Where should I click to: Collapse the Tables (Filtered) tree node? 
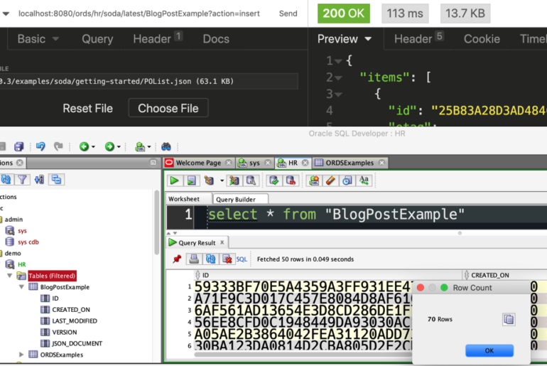[10, 276]
